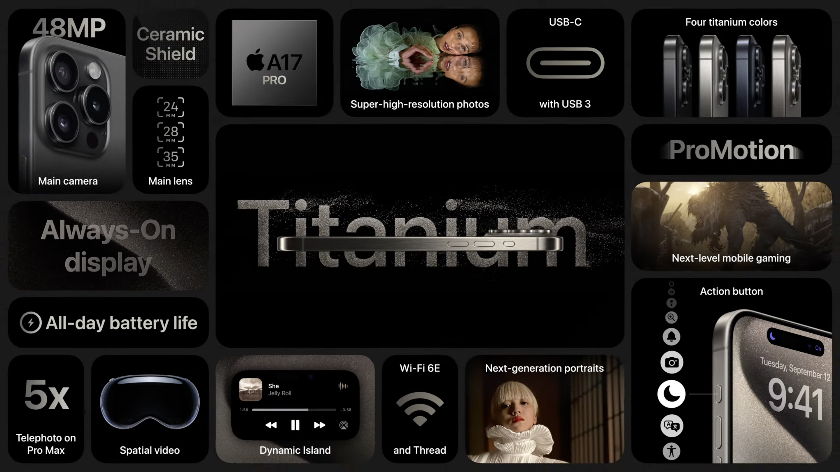
Task: Expand the main lens focal lengths panel
Action: pyautogui.click(x=170, y=141)
